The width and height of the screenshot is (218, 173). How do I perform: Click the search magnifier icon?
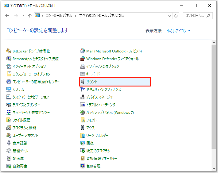208,16
